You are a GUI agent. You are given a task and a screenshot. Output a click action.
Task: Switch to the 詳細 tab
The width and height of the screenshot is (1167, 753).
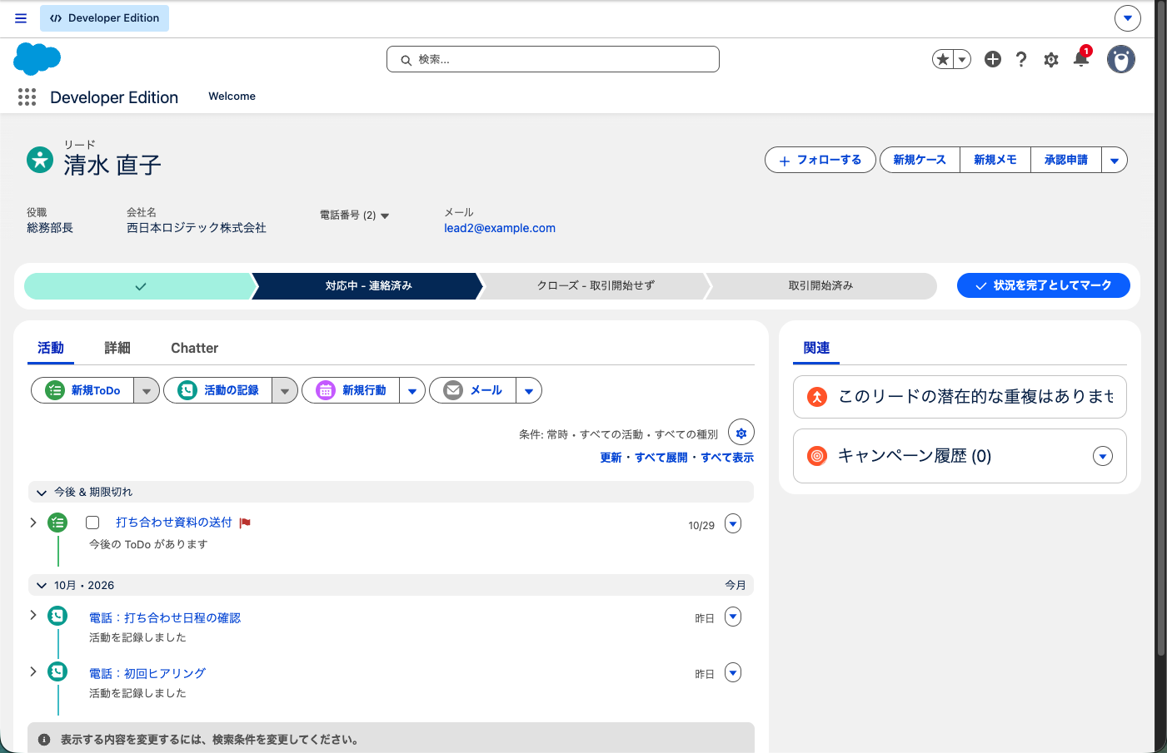[x=117, y=348]
